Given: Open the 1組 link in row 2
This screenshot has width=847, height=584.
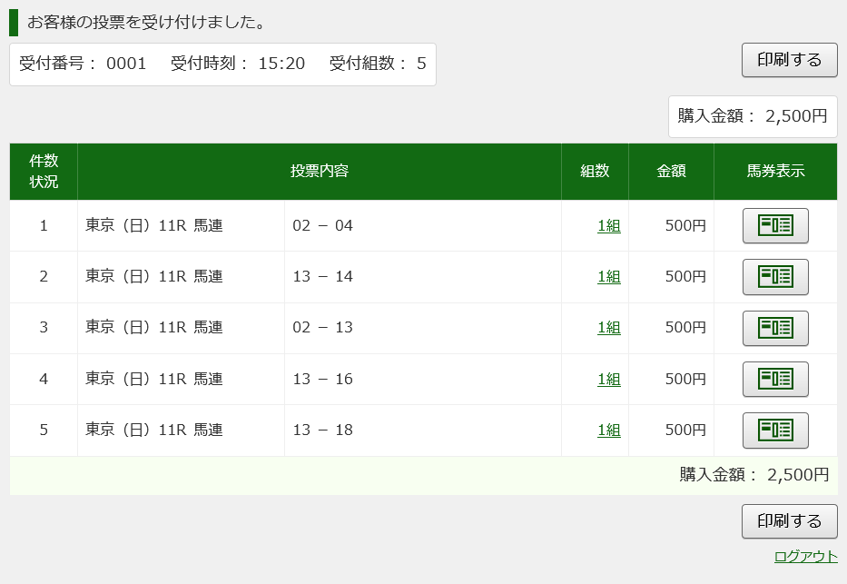Looking at the screenshot, I should pyautogui.click(x=609, y=277).
